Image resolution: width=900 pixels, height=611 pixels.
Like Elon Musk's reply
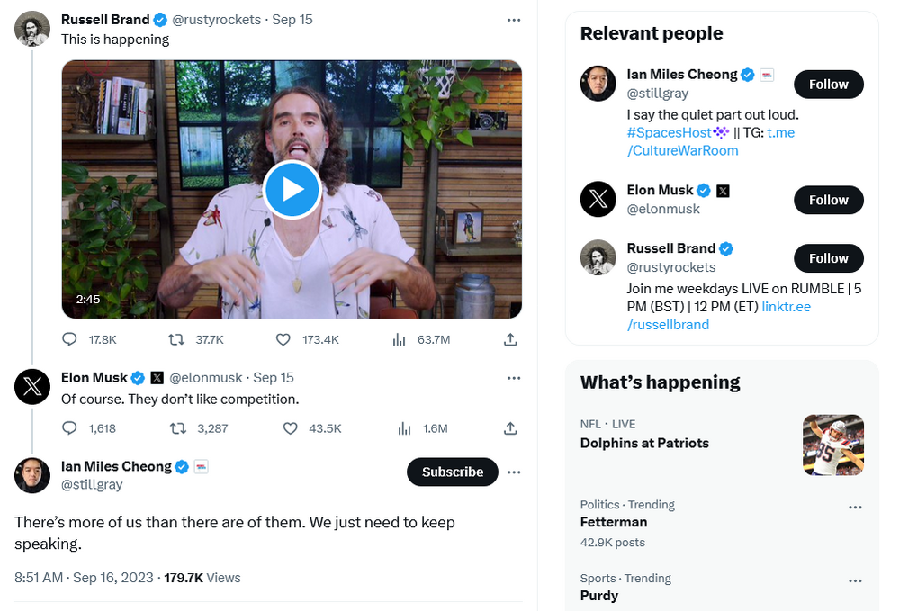click(291, 428)
